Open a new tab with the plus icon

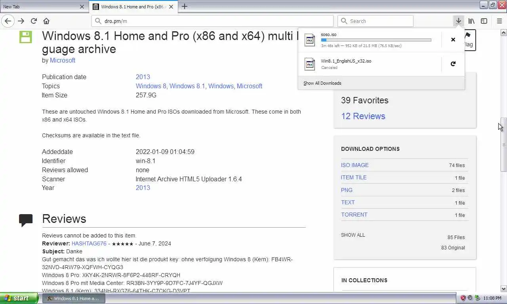(x=185, y=6)
